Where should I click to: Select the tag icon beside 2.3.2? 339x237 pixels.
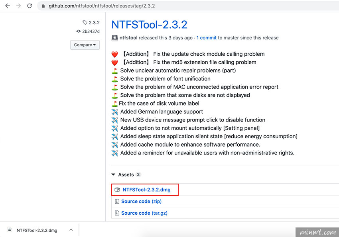(x=85, y=22)
